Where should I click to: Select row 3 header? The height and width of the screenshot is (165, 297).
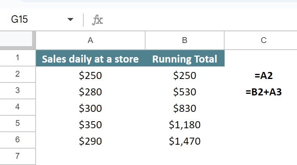(x=17, y=91)
